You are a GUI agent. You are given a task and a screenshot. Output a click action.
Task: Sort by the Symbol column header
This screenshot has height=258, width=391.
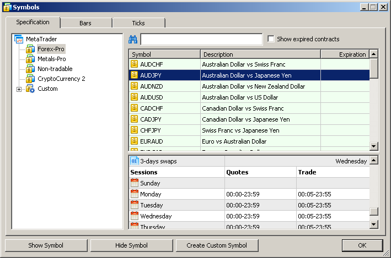coord(164,54)
